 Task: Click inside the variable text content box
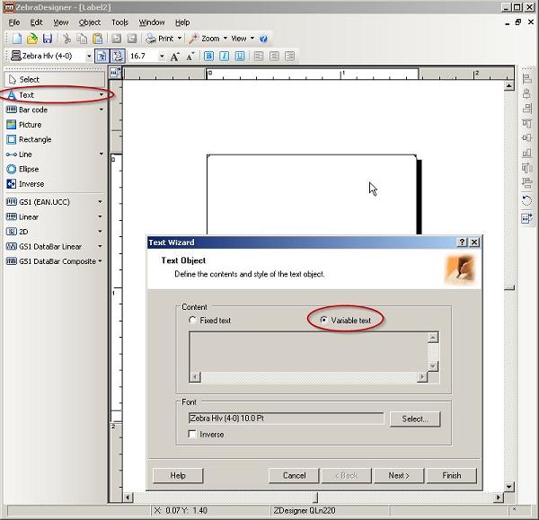click(307, 351)
